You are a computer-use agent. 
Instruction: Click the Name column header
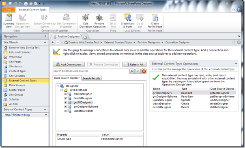point(157,89)
